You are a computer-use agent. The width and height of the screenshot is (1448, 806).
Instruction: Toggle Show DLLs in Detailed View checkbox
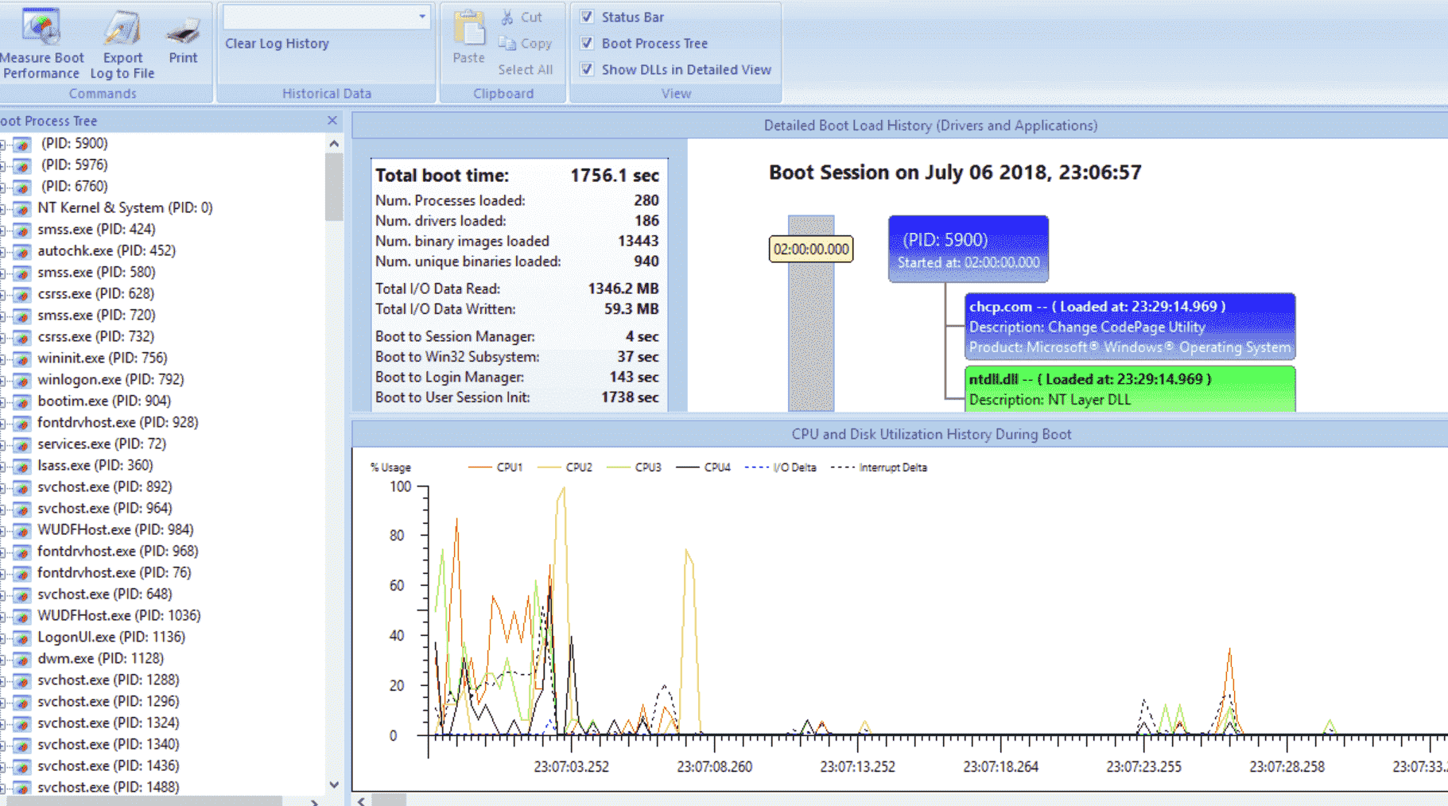pos(587,69)
